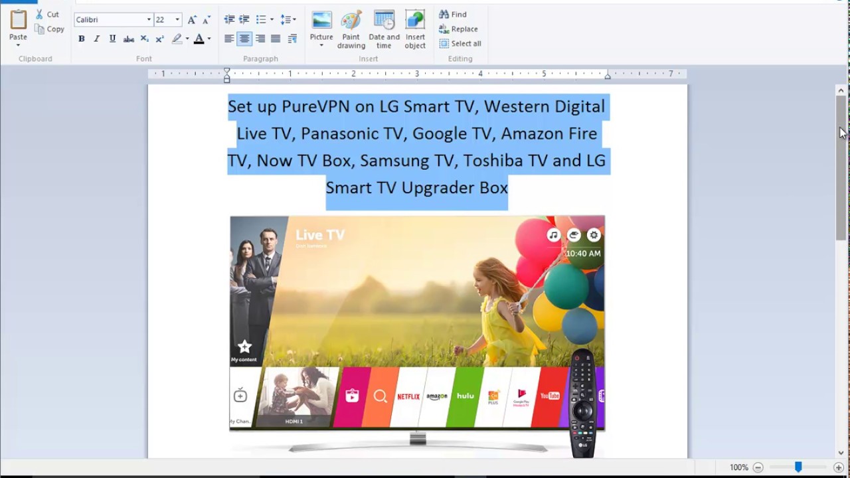Open the Paste options arrow
The width and height of the screenshot is (850, 478).
pos(18,45)
